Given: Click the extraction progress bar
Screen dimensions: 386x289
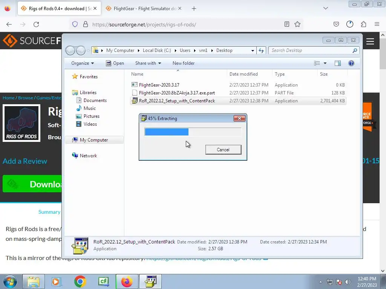Looking at the screenshot, I should [x=193, y=132].
